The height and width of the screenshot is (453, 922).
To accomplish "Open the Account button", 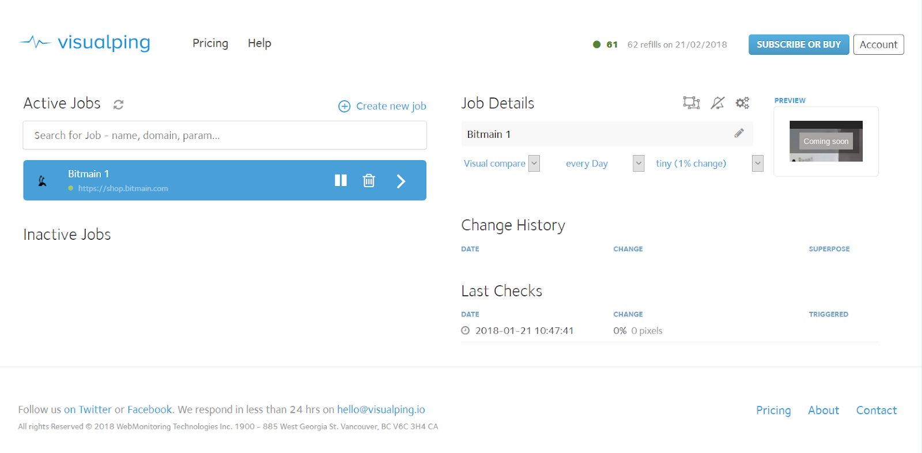I will pos(878,44).
